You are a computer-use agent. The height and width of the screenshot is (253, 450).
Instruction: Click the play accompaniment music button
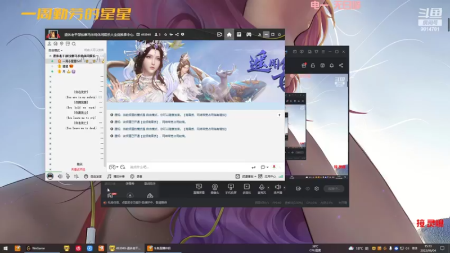coord(116,177)
